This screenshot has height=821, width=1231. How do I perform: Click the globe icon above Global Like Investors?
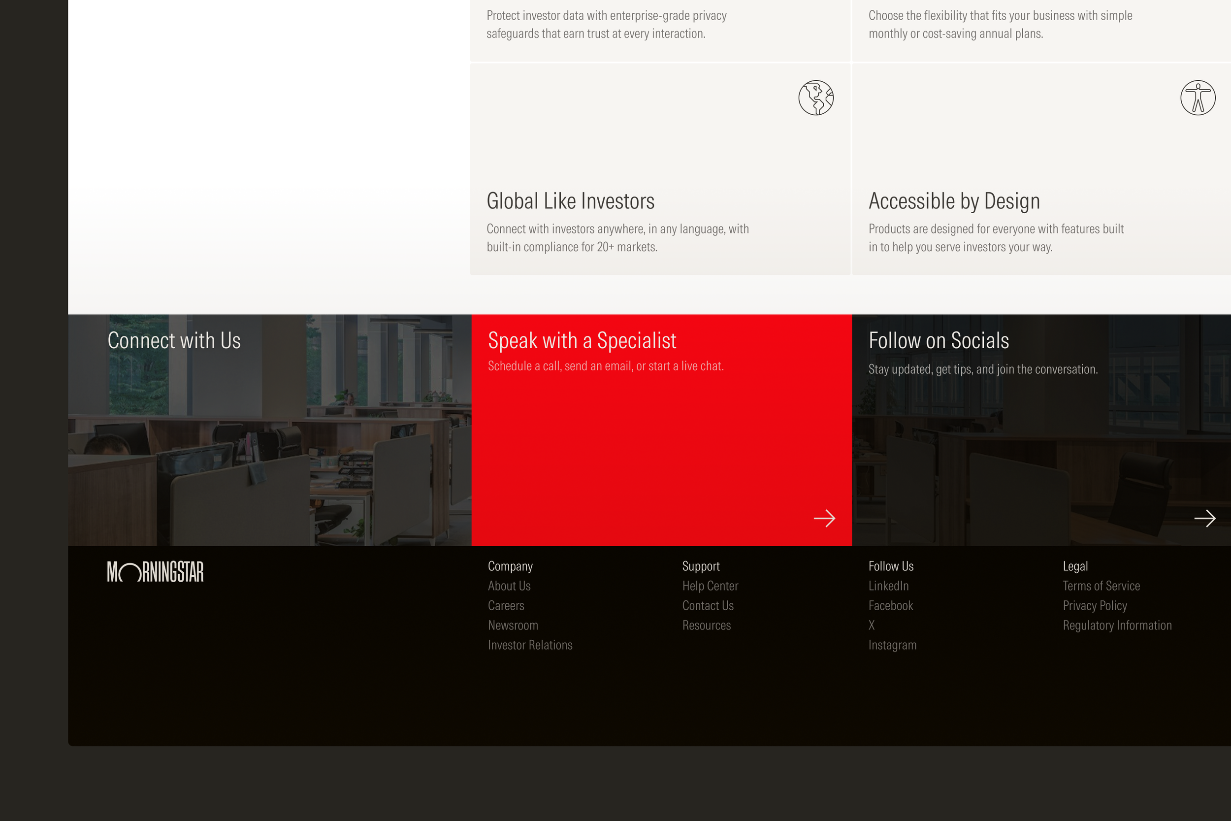pyautogui.click(x=815, y=98)
